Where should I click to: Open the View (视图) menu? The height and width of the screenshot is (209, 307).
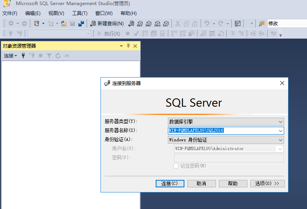[x=56, y=13]
